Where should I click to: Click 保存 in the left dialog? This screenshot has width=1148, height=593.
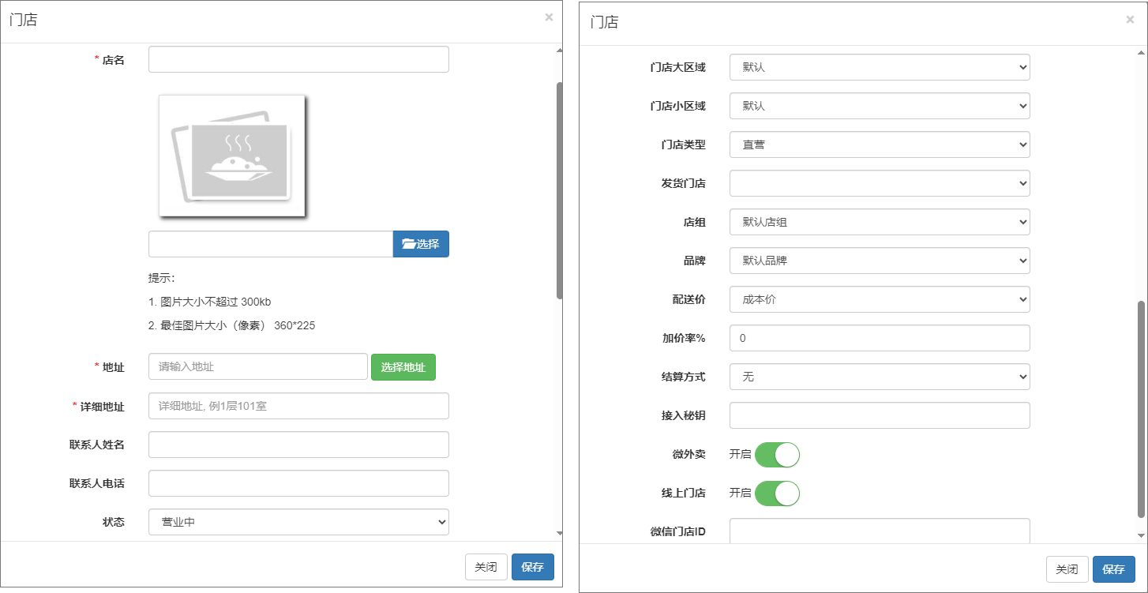point(533,567)
